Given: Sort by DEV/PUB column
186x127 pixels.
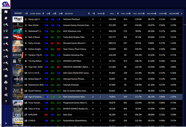Looking at the screenshot, I should click(77, 13).
